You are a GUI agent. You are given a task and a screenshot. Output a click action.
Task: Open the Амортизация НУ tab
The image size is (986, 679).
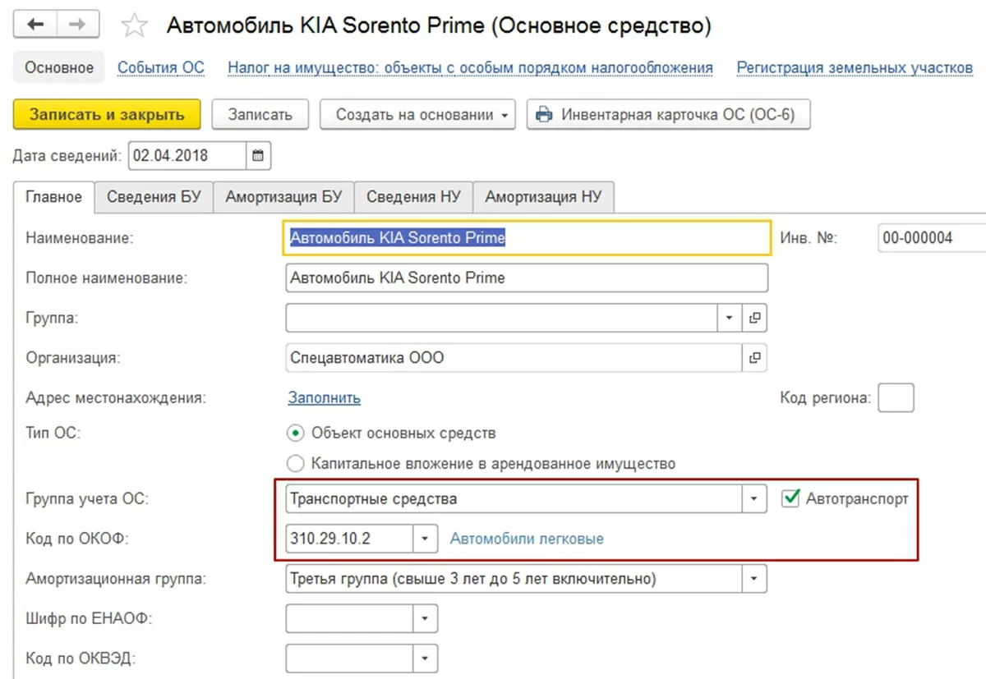click(543, 197)
